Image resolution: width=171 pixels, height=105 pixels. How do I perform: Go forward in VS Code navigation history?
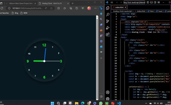(121, 2)
